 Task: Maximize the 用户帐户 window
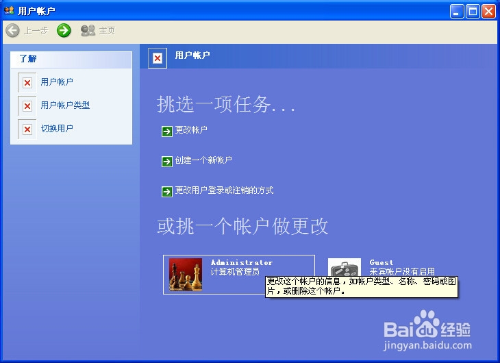[x=473, y=12]
